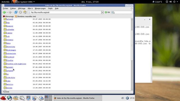Image resolution: width=180 pixels, height=101 pixels.
Task: Click the guest panel volume icon
Action: 123,98
